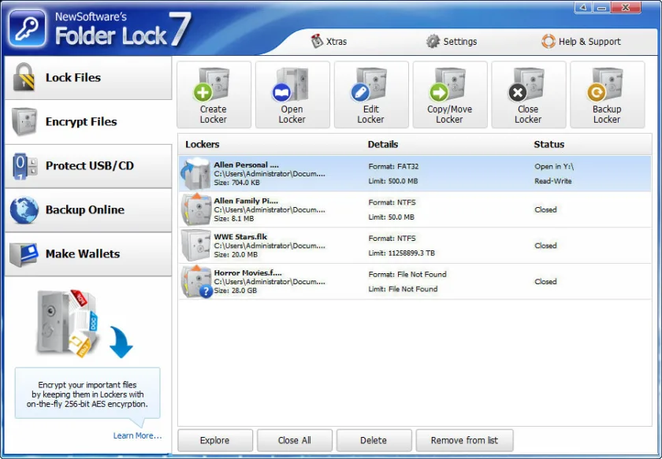Switch to the Encrypt Files section

click(88, 122)
